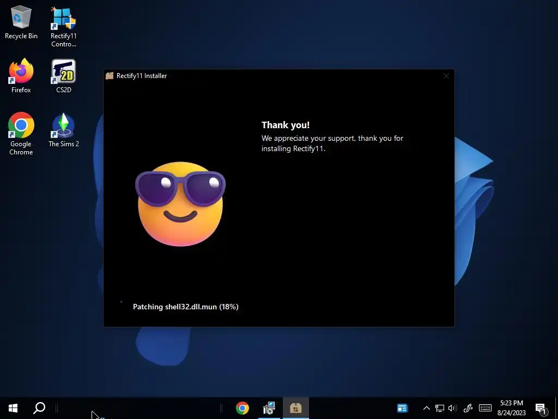This screenshot has width=558, height=419.
Task: Click the 'Thank you!' heading
Action: 286,125
